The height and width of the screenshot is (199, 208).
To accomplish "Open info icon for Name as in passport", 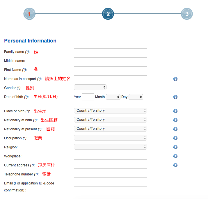I will [175, 79].
